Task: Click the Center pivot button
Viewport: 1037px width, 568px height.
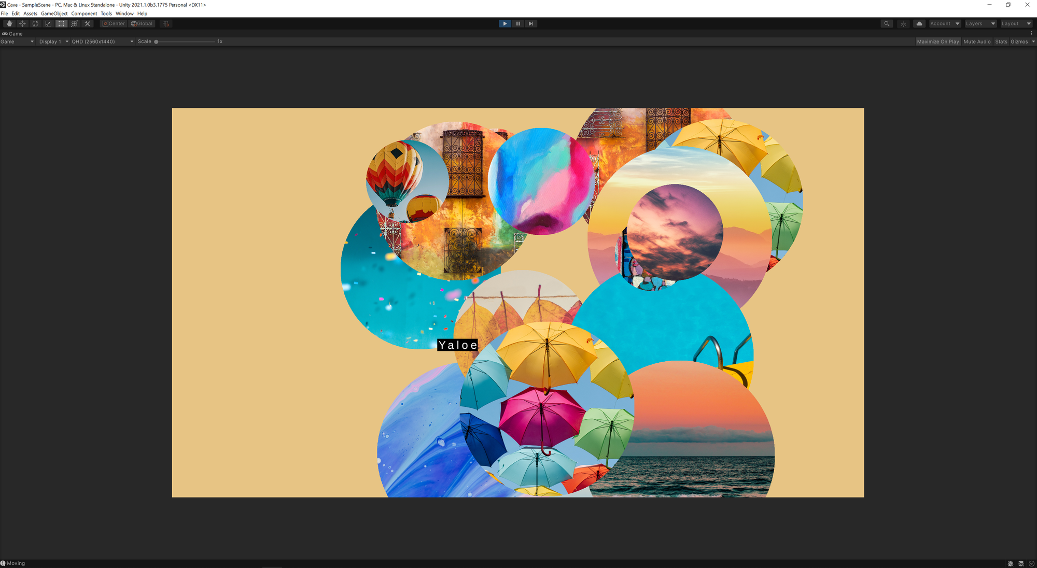Action: click(x=114, y=24)
